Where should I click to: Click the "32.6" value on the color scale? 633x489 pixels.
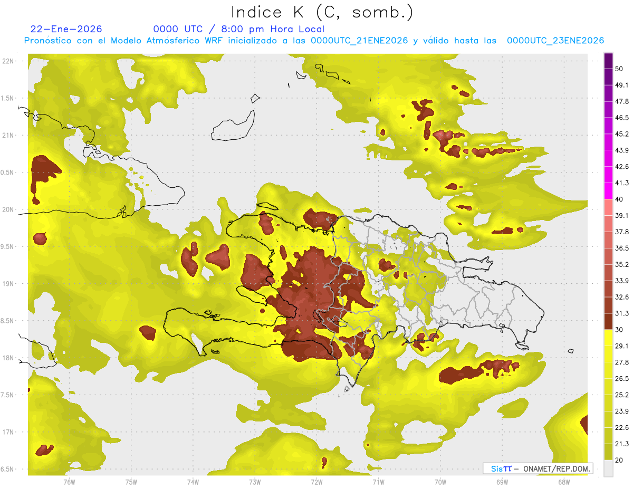621,297
